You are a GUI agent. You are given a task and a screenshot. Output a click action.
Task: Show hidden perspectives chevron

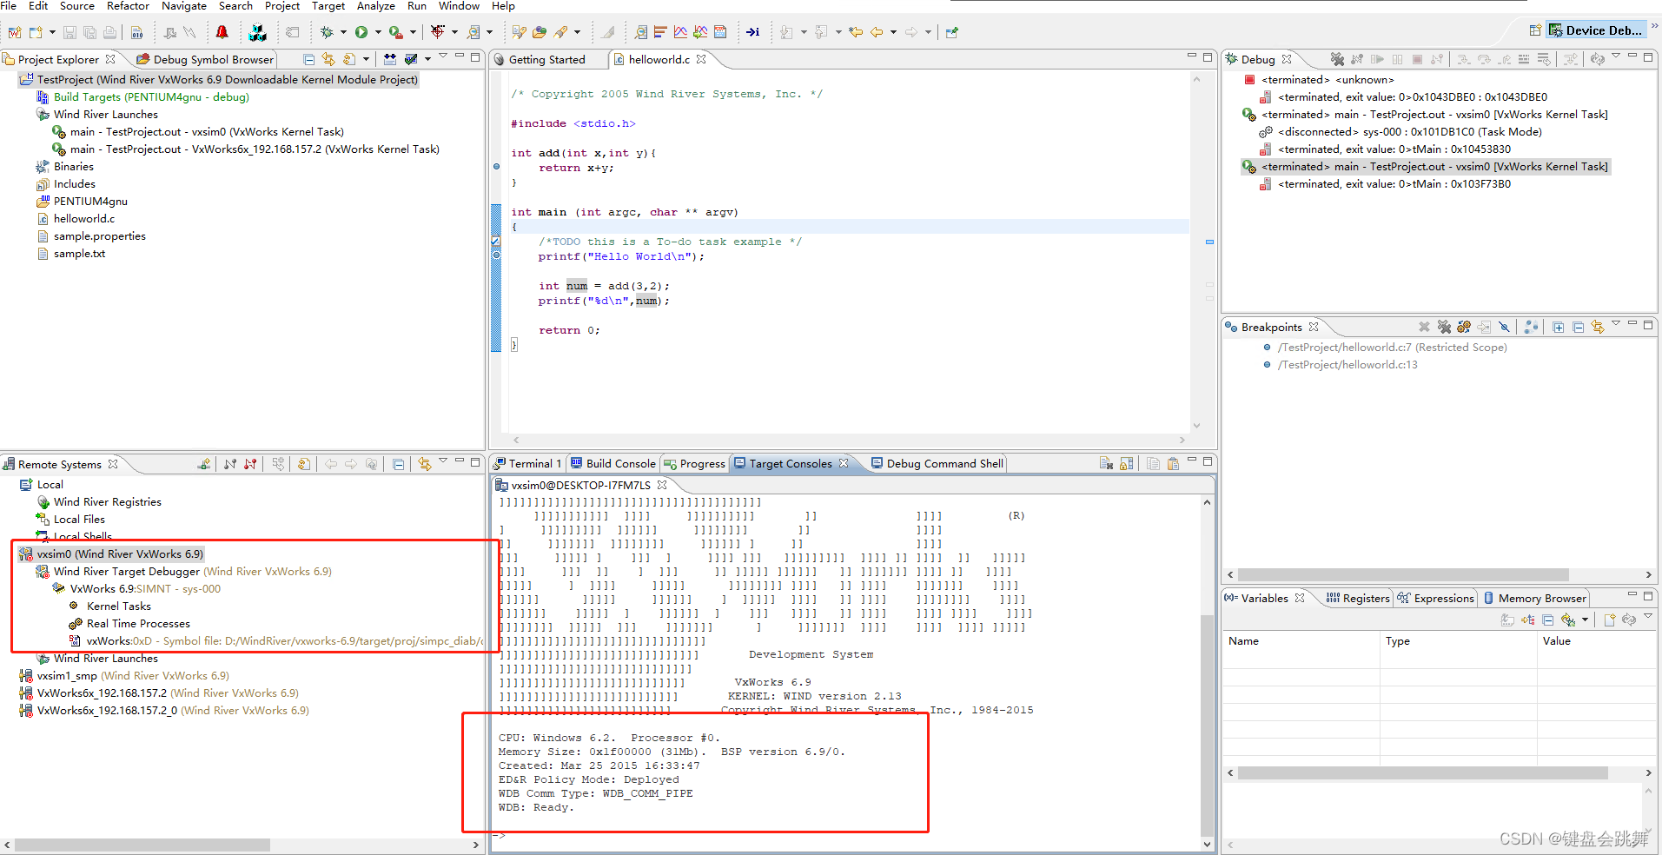1655,26
